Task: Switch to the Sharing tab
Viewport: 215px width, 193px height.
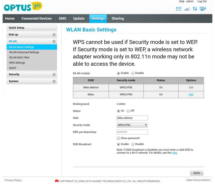Action: 118,18
